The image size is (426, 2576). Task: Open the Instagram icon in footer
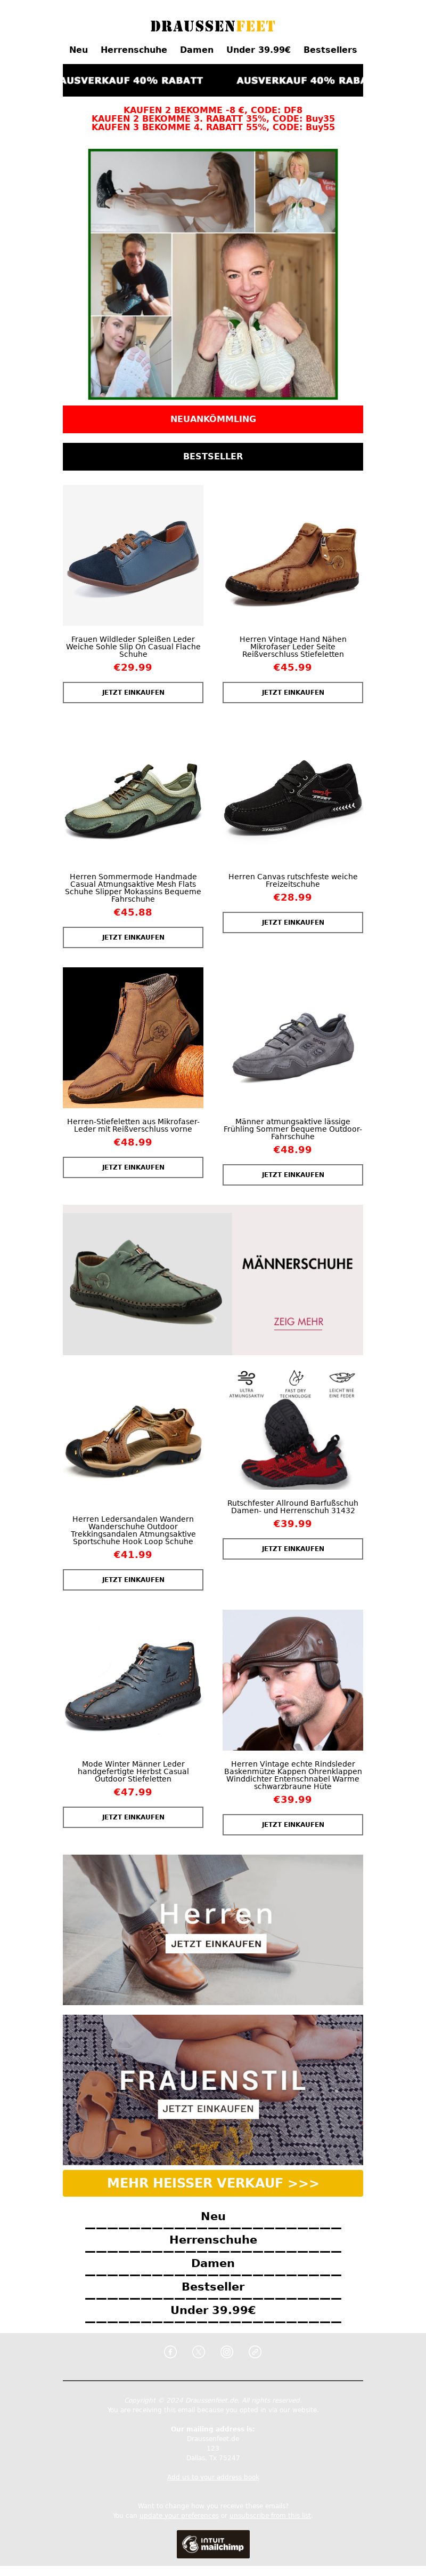pos(226,2351)
